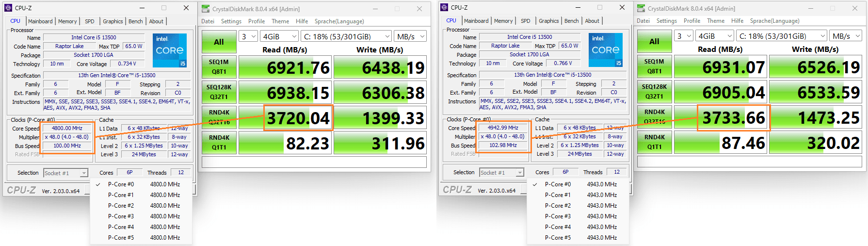Switch to Mainboard tab in 4800 MHz CPU-Z

pyautogui.click(x=40, y=21)
